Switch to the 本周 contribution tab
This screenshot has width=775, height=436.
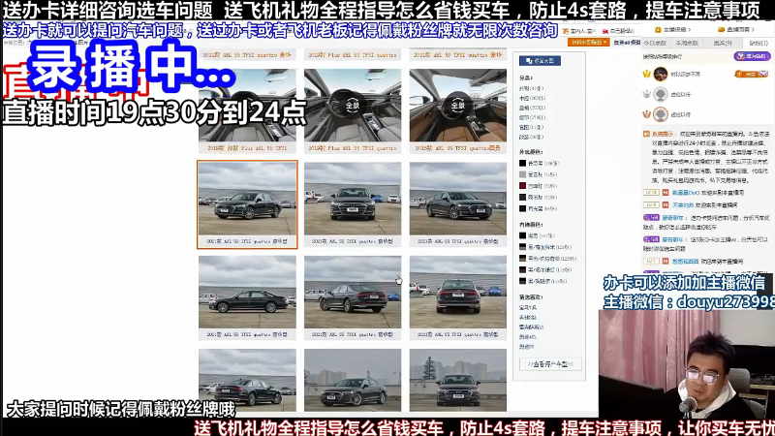coord(687,44)
